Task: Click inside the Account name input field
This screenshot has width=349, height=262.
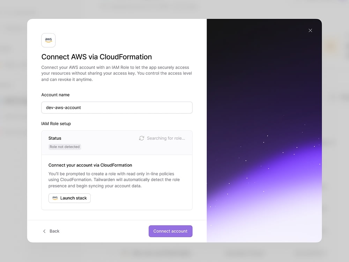Action: 117,108
